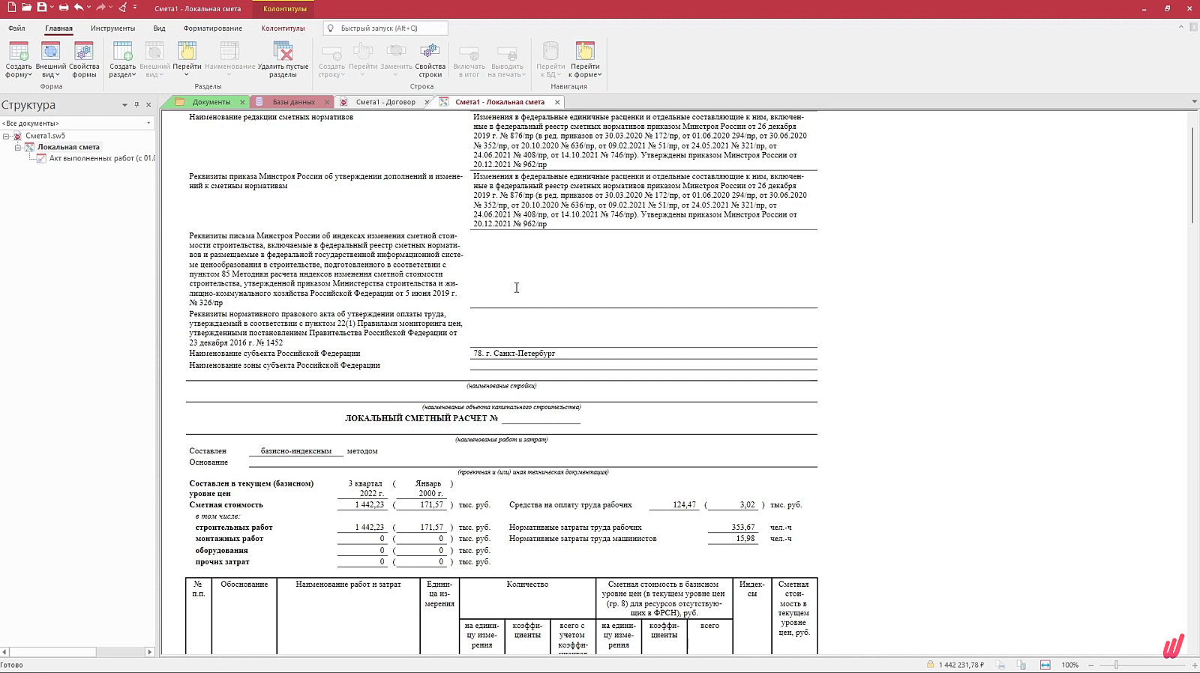1200x673 pixels.
Task: Click Перейти in the Разделы group
Action: [187, 60]
